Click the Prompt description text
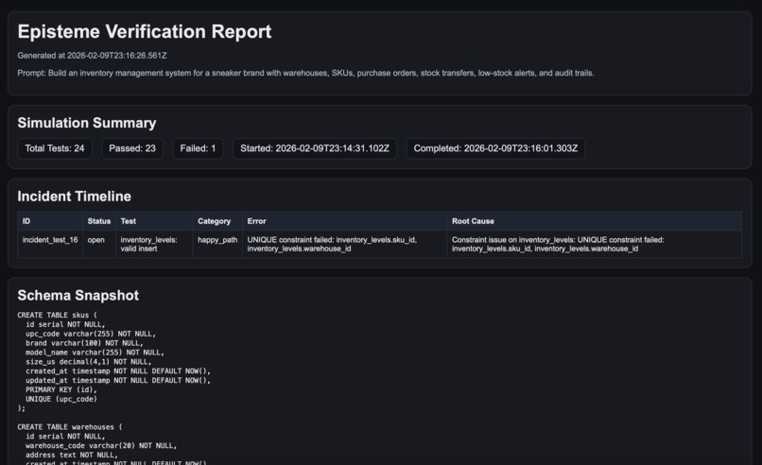This screenshot has height=465, width=762. point(305,73)
